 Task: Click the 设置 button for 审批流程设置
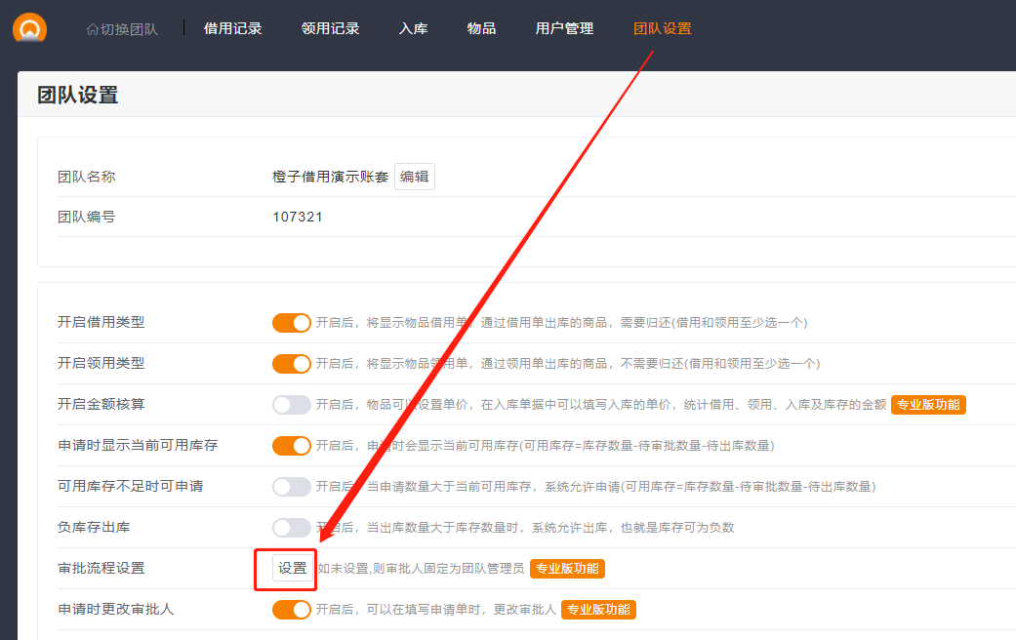tap(292, 568)
